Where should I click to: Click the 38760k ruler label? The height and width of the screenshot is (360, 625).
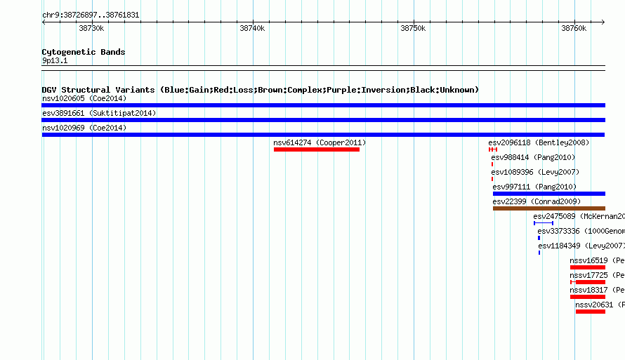click(574, 28)
